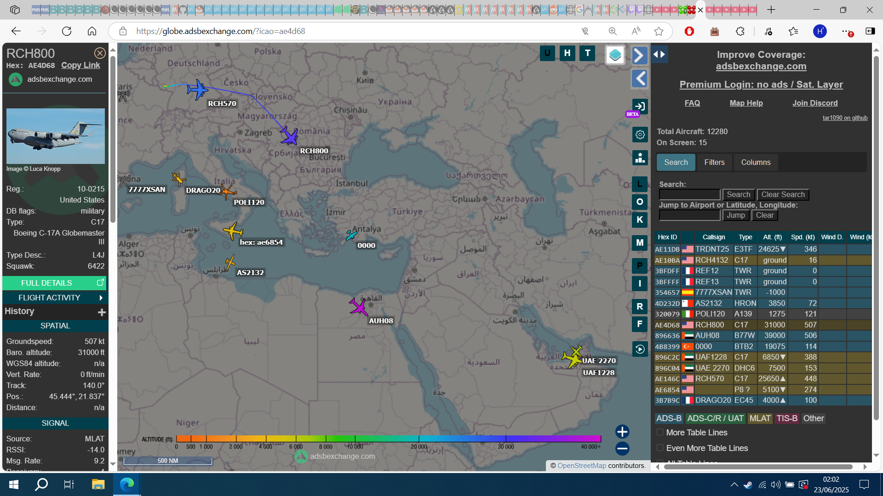The width and height of the screenshot is (883, 496).
Task: Open Windows Start menu
Action: pyautogui.click(x=14, y=484)
